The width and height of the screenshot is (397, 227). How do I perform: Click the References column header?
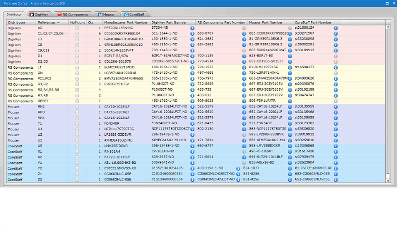(52, 22)
